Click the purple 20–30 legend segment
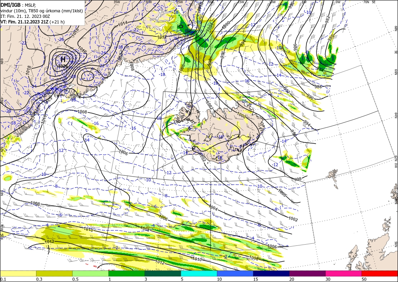 click(307, 273)
